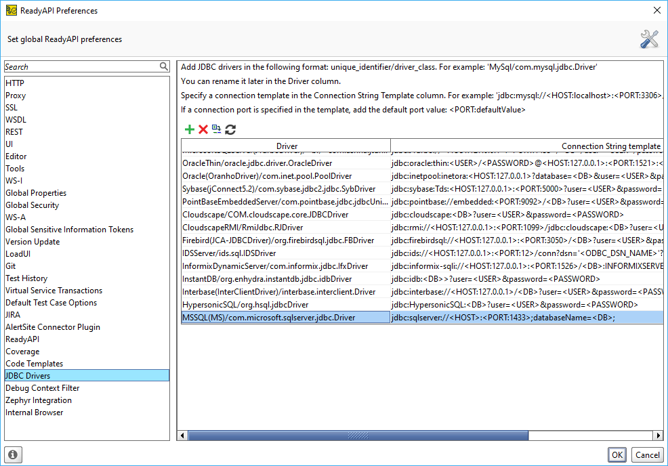Click the scrollbar right arrow button
668x466 pixels.
(x=659, y=436)
